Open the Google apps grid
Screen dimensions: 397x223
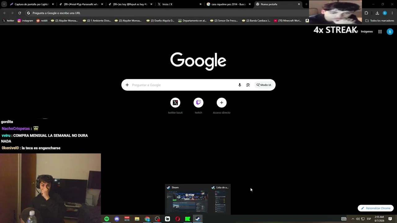pos(380,32)
